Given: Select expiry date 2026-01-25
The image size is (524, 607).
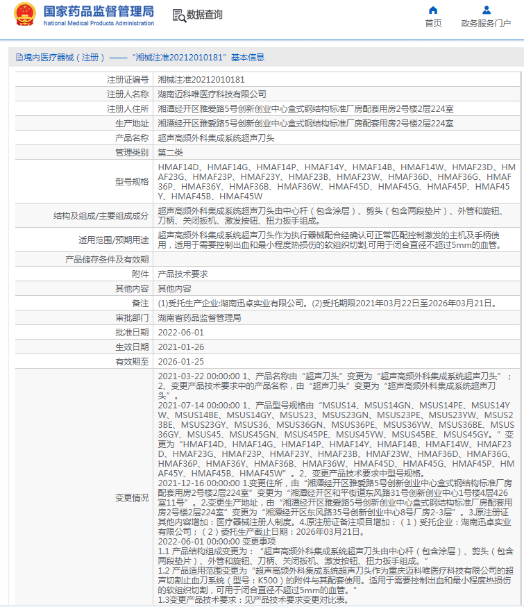Looking at the screenshot, I should pos(180,362).
